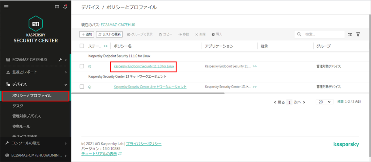Open the filter funnel icon

pos(358,34)
